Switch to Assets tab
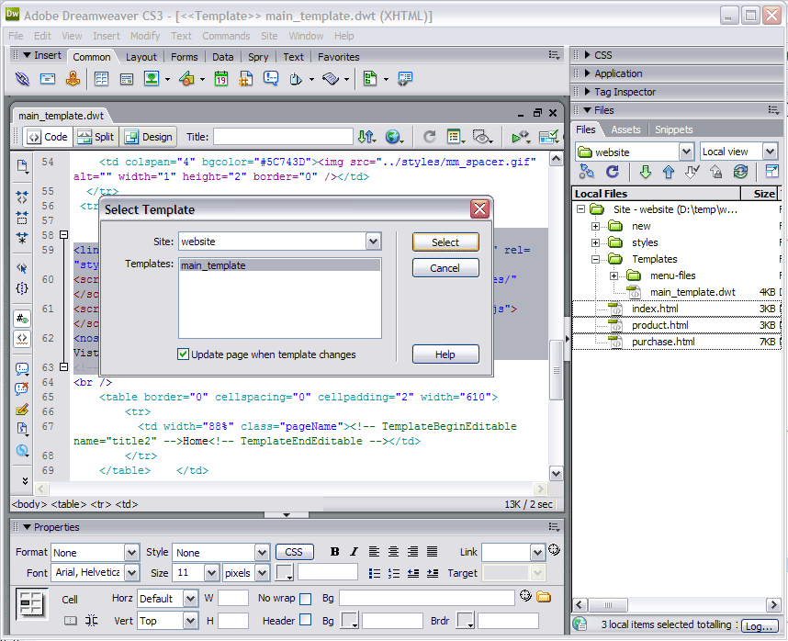This screenshot has width=788, height=641. [x=625, y=129]
